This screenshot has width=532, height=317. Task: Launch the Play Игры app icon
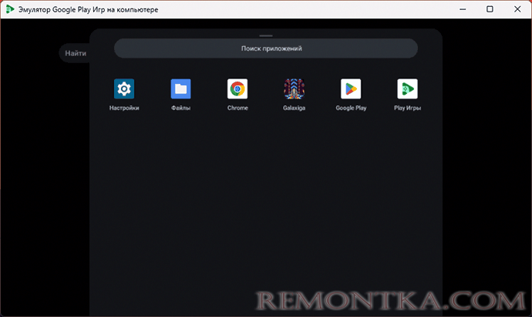[x=407, y=89]
